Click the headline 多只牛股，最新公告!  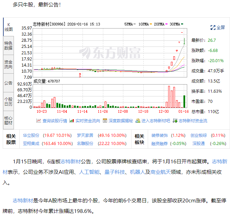point(37,5)
